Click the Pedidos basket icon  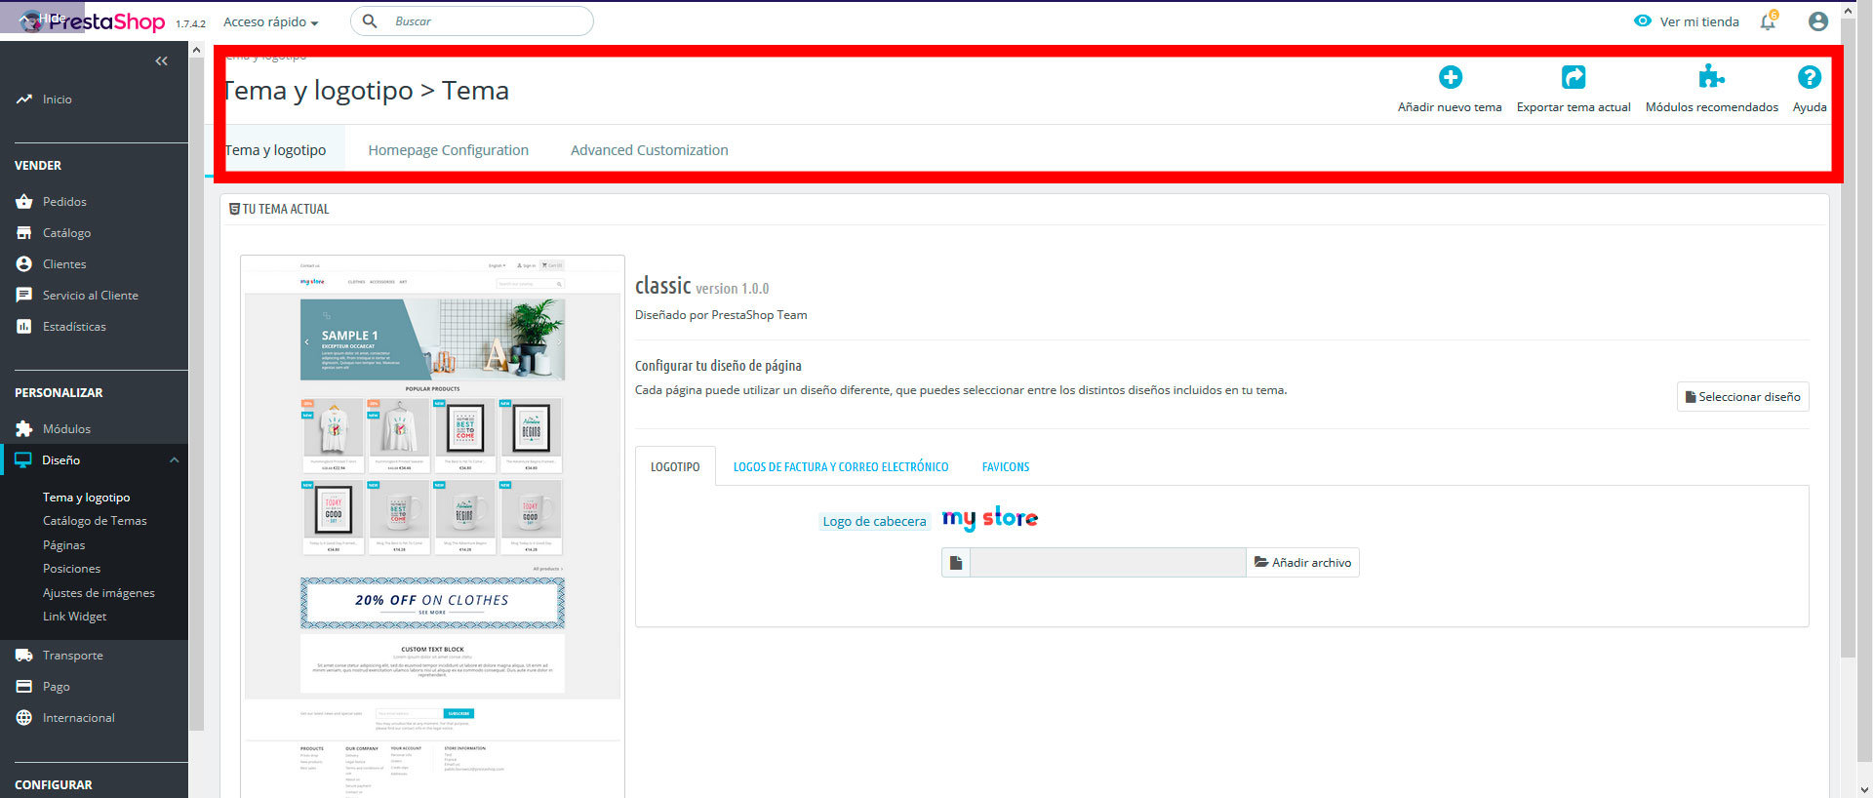point(24,202)
